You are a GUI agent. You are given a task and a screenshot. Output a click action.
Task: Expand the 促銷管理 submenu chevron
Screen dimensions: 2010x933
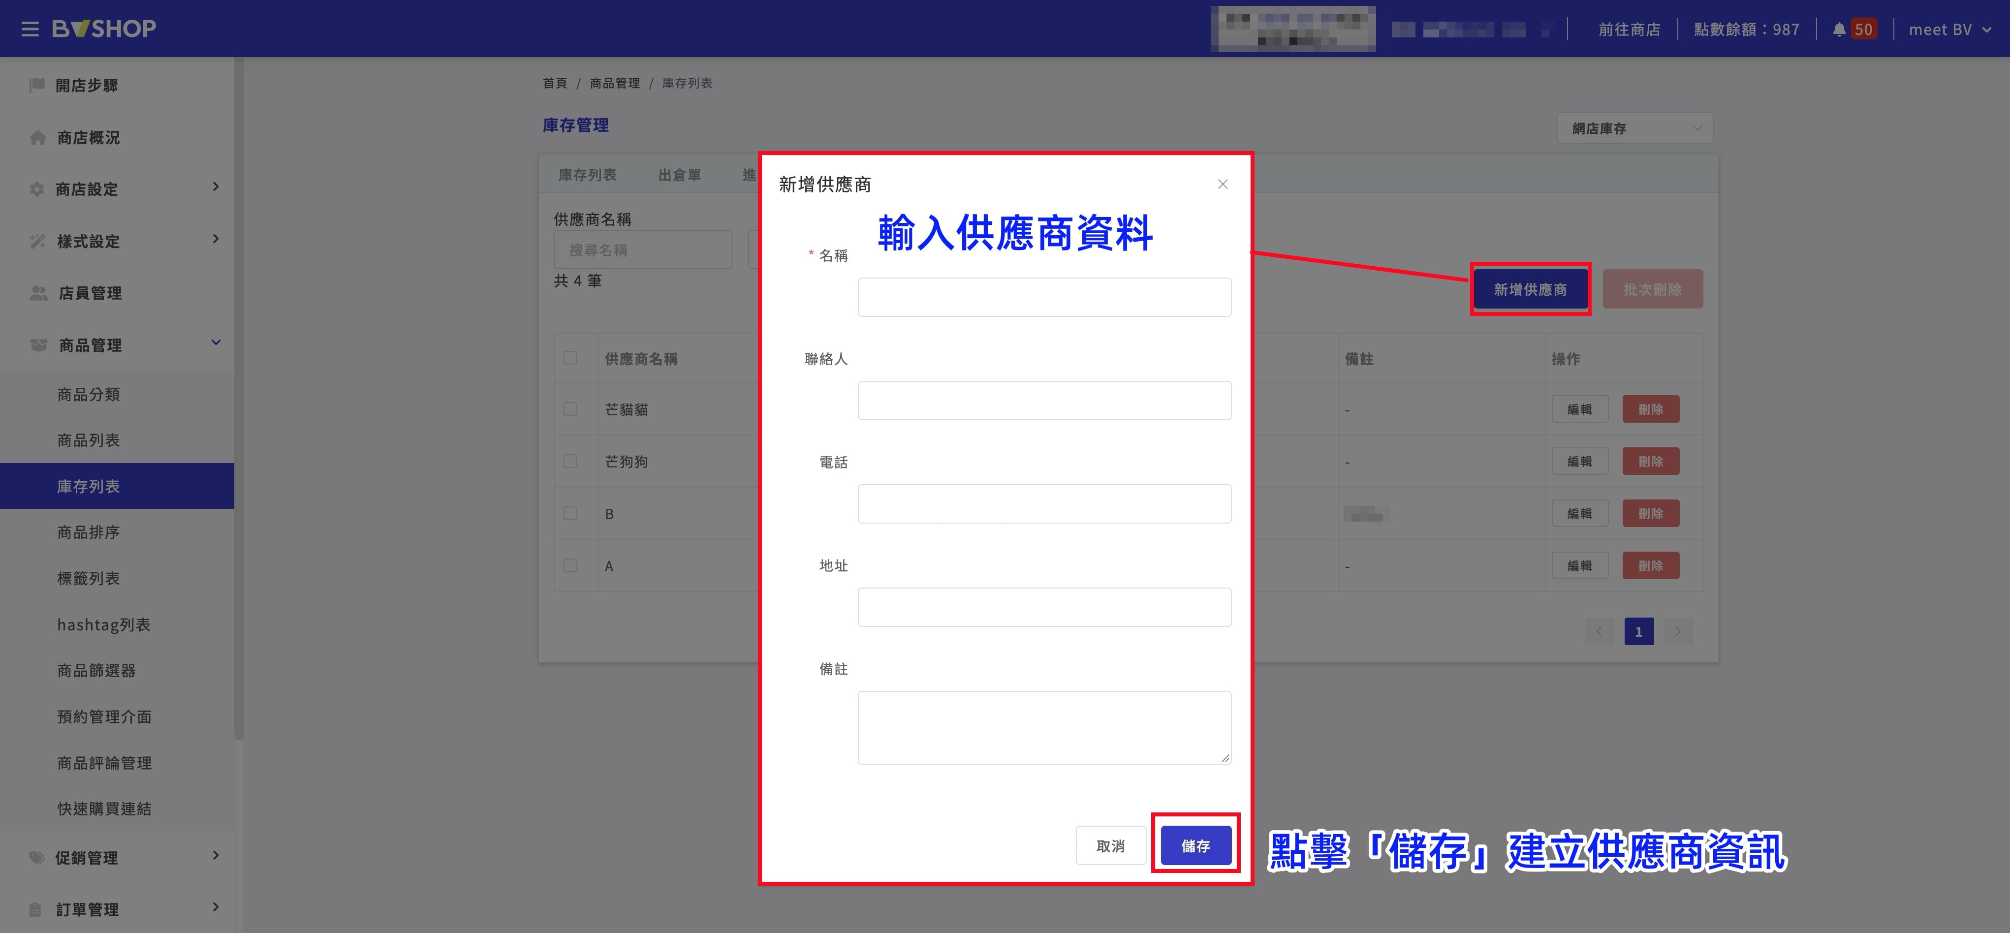tap(216, 856)
